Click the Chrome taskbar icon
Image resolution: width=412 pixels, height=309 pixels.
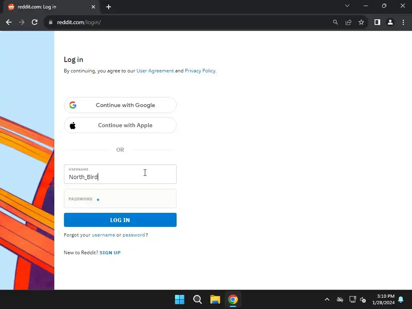233,299
